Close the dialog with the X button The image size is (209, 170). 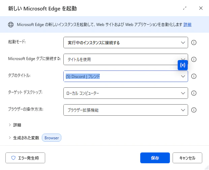[201, 8]
